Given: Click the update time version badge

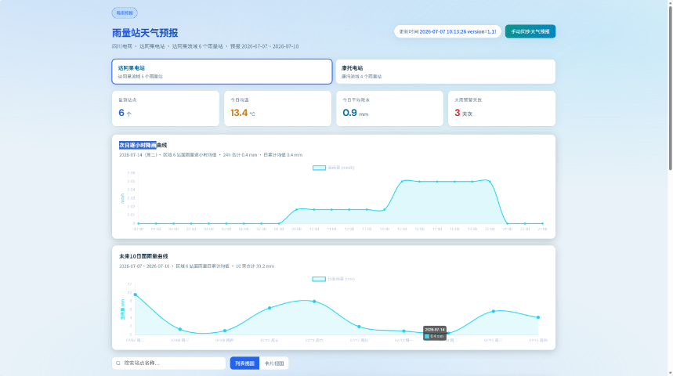Looking at the screenshot, I should tap(447, 31).
